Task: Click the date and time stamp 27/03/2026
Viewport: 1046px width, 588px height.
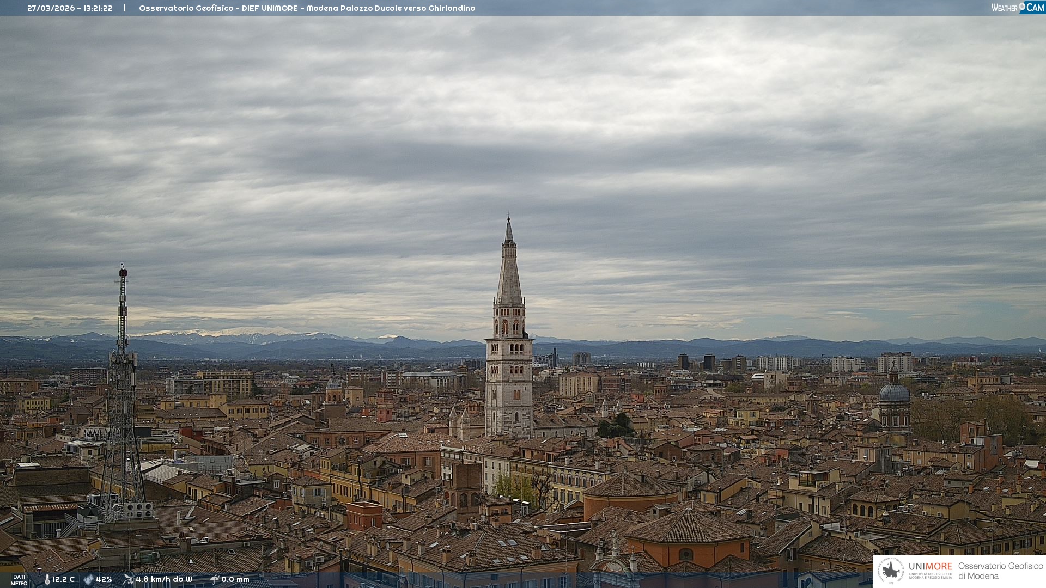Action: [x=70, y=8]
